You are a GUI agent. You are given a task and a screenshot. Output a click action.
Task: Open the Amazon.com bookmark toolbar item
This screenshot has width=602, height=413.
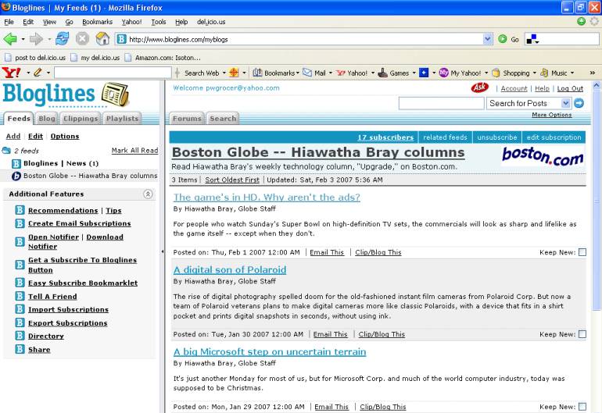coord(163,58)
